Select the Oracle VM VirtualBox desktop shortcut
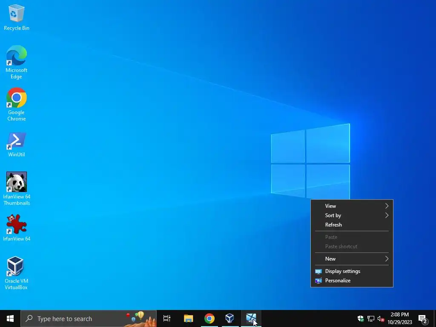Image resolution: width=436 pixels, height=327 pixels. pos(17,273)
